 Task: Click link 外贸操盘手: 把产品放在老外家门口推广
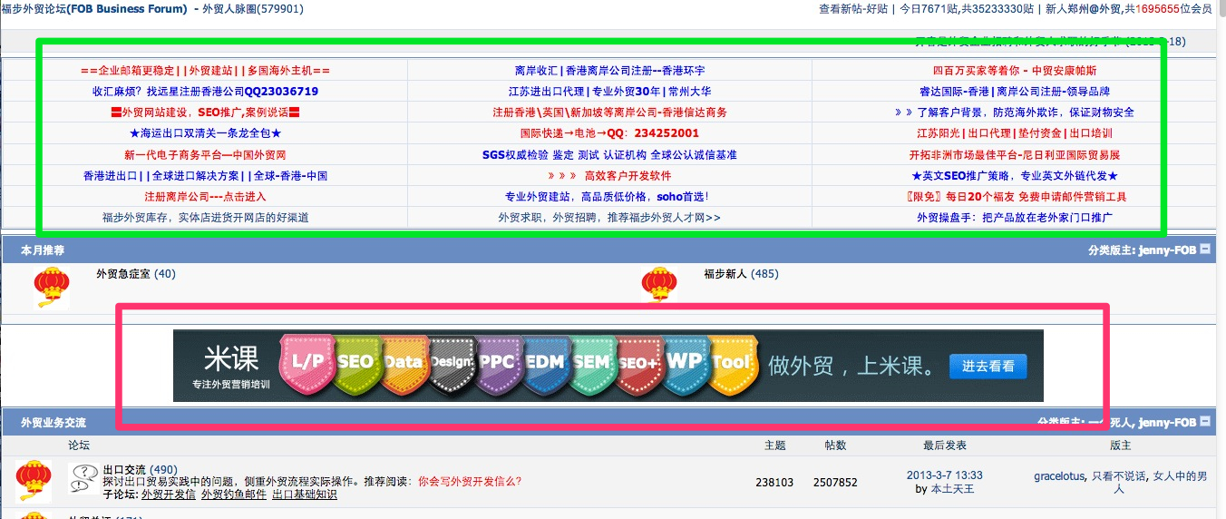[1015, 218]
